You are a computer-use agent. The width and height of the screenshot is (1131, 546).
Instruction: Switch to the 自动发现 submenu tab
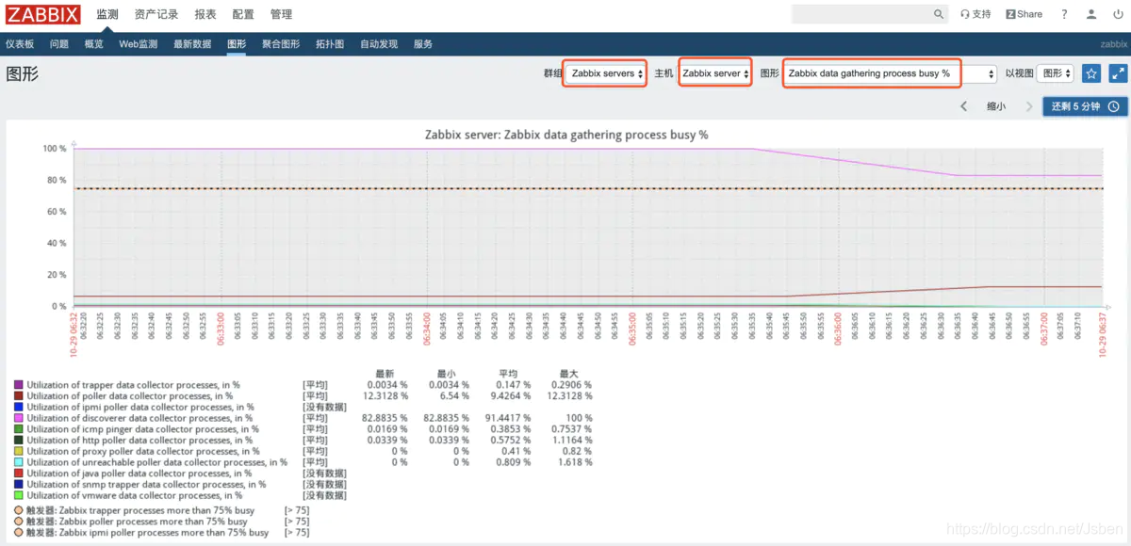(379, 44)
